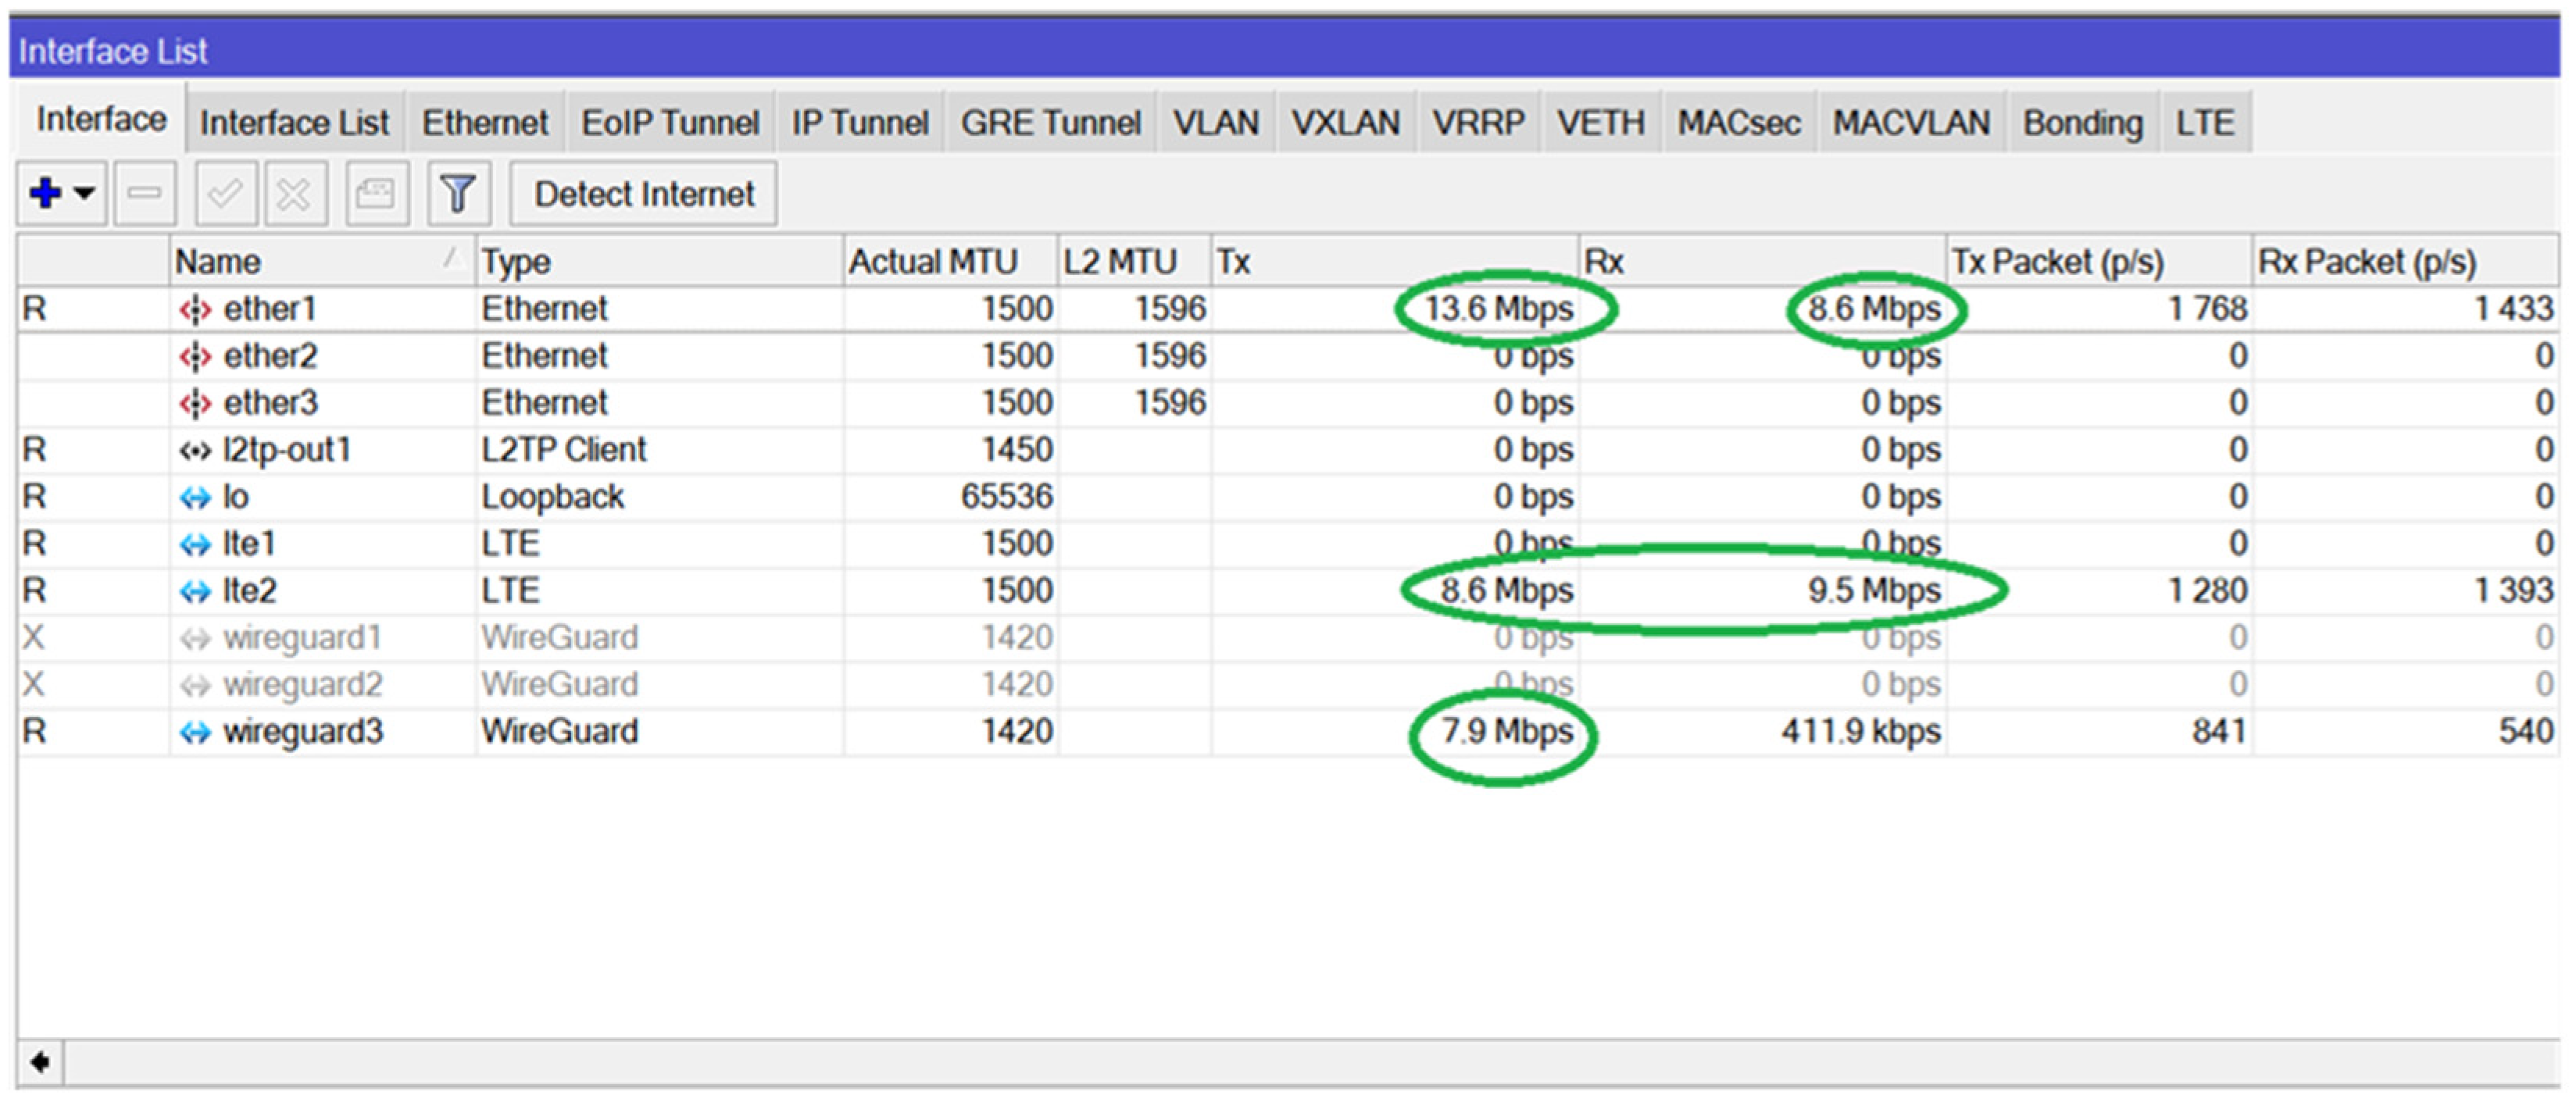Click the blue plus add interface button
This screenshot has width=2576, height=1113.
[x=45, y=192]
